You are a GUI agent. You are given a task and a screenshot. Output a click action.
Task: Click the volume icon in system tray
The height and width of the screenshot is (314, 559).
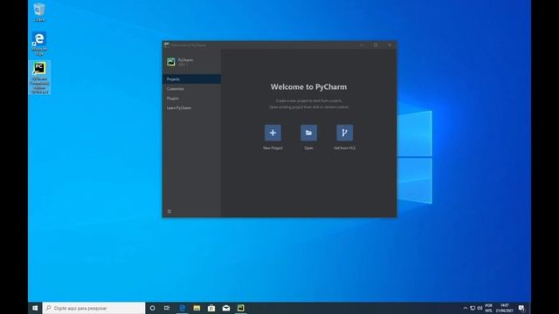tap(480, 308)
